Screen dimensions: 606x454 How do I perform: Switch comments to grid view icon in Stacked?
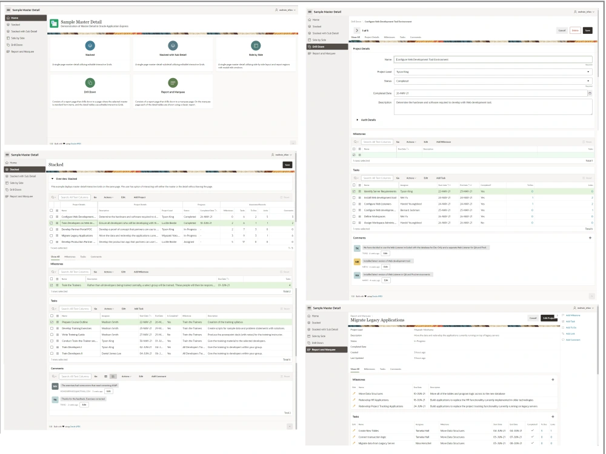click(x=105, y=377)
